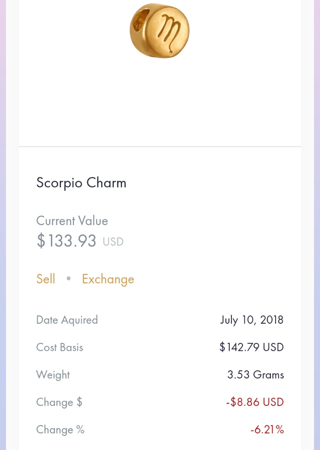Viewport: 320px width, 450px height.
Task: Open the Exchange option
Action: 108,279
